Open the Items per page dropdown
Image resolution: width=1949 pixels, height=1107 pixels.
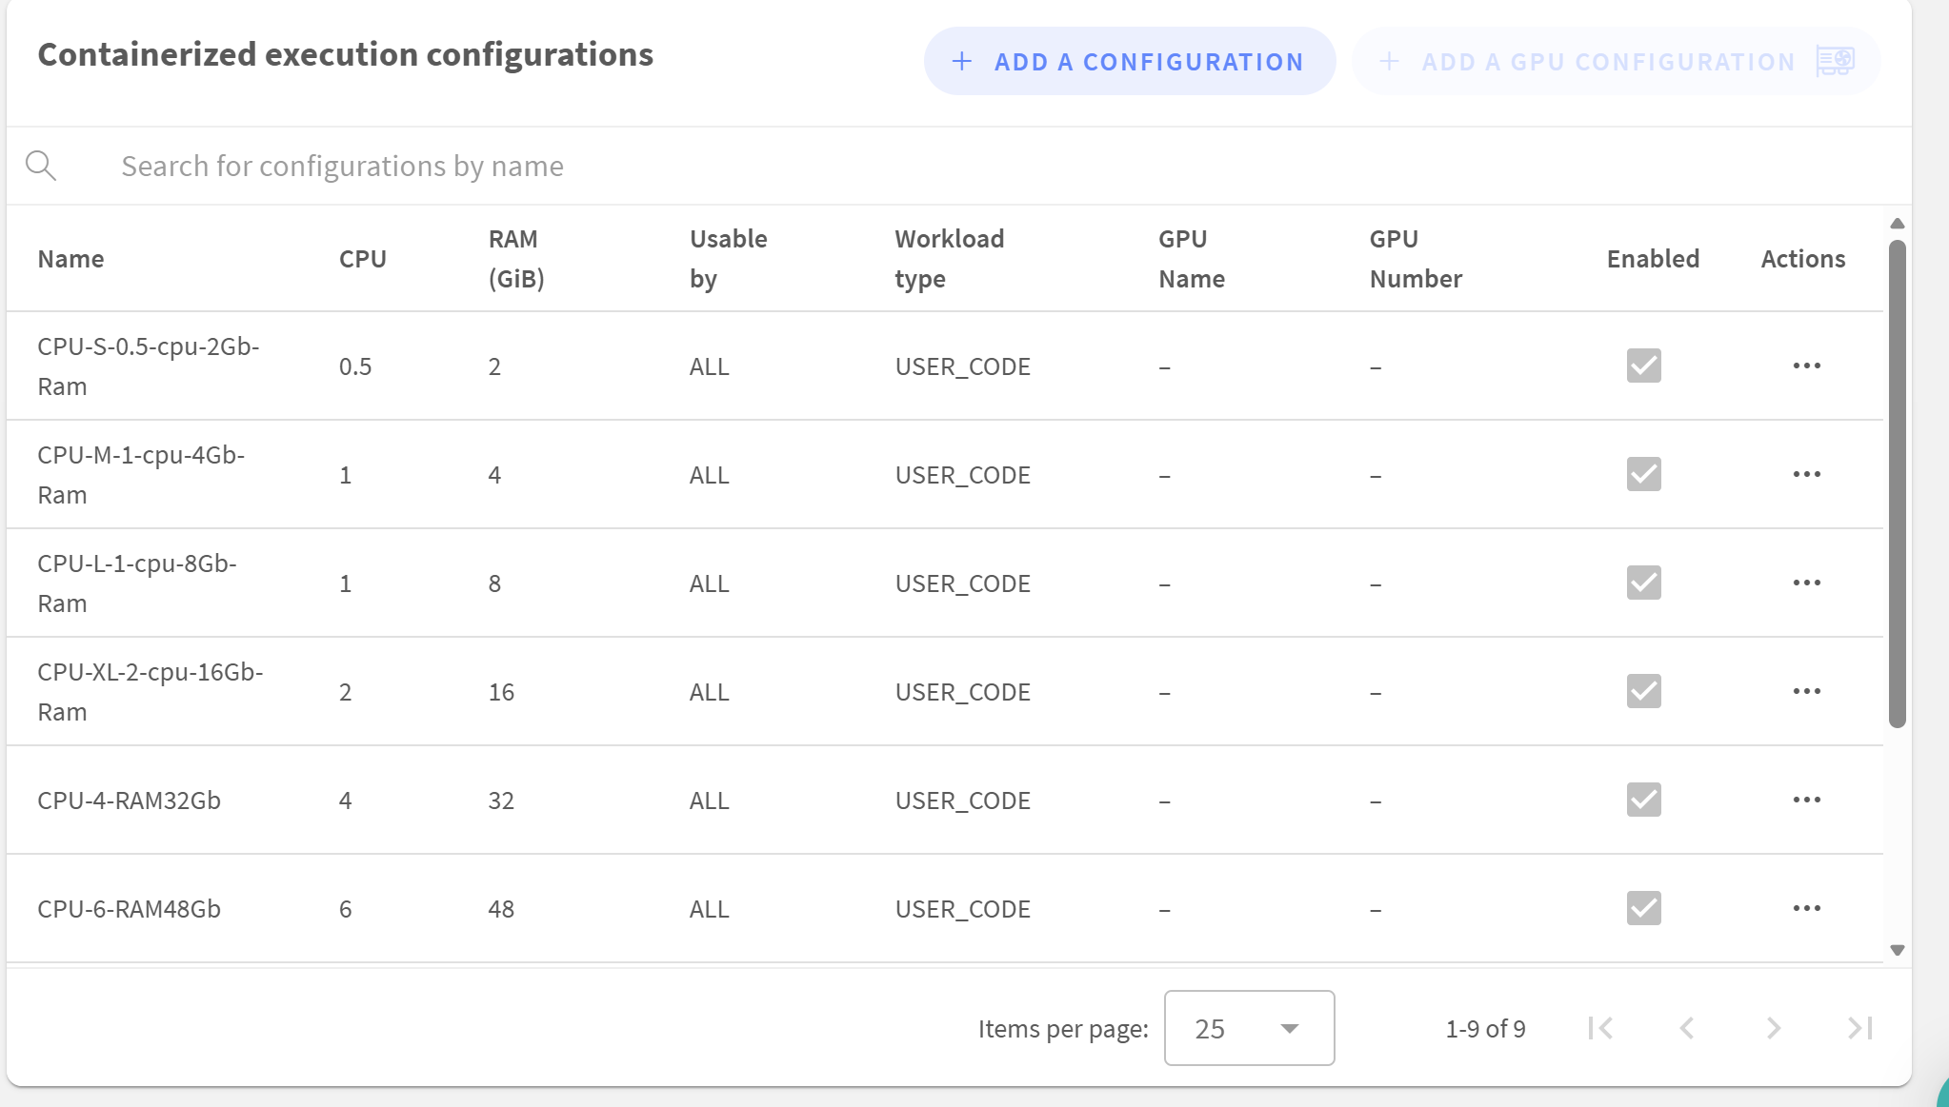(1248, 1028)
